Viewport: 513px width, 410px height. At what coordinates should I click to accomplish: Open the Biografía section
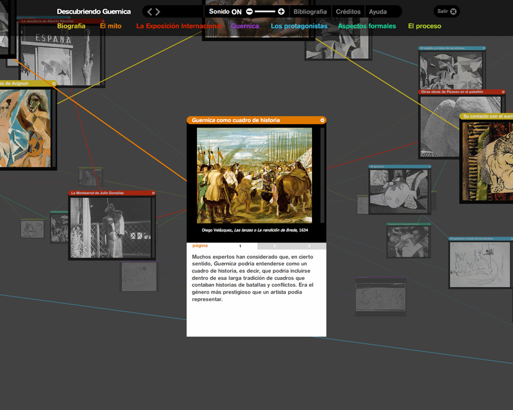pos(71,26)
